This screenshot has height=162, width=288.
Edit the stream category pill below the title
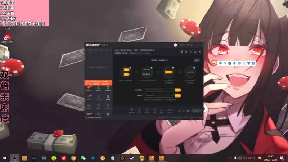point(121,53)
